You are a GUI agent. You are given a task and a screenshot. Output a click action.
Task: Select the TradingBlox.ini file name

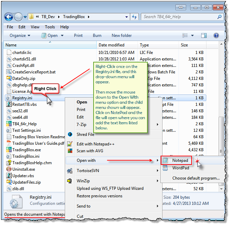[26, 156]
